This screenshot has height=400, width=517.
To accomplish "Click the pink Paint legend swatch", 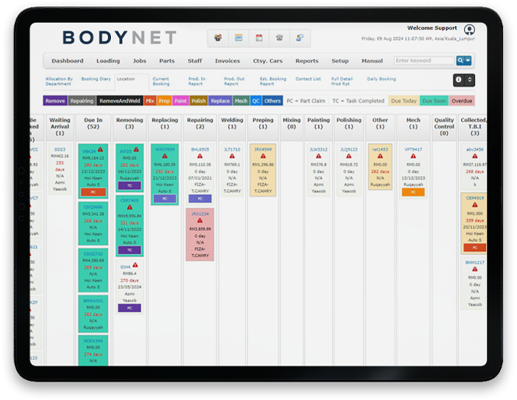I will (180, 101).
